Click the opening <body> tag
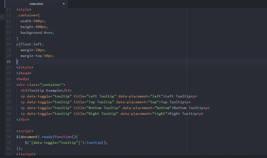Screen dimensions: 267x158 tap(23, 79)
